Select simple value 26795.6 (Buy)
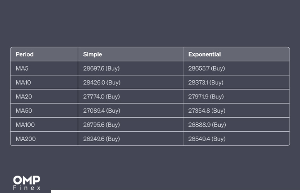 101,125
